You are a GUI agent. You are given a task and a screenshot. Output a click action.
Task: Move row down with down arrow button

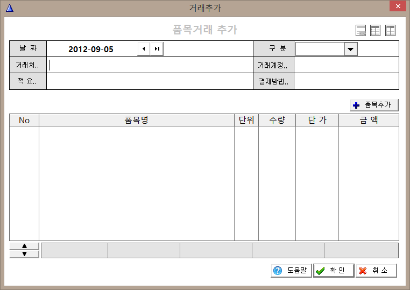pyautogui.click(x=24, y=254)
